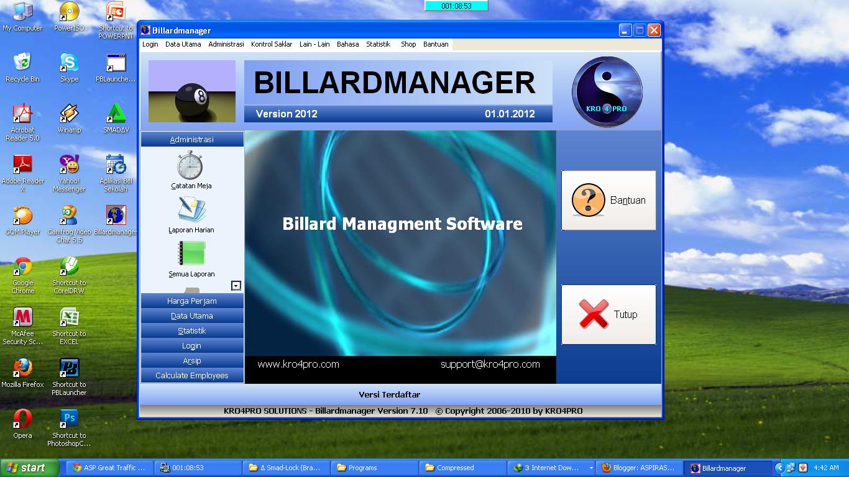Open the Semua Laporan green book icon
The height and width of the screenshot is (477, 849).
point(191,253)
